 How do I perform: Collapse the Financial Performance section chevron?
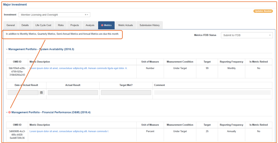(7, 112)
